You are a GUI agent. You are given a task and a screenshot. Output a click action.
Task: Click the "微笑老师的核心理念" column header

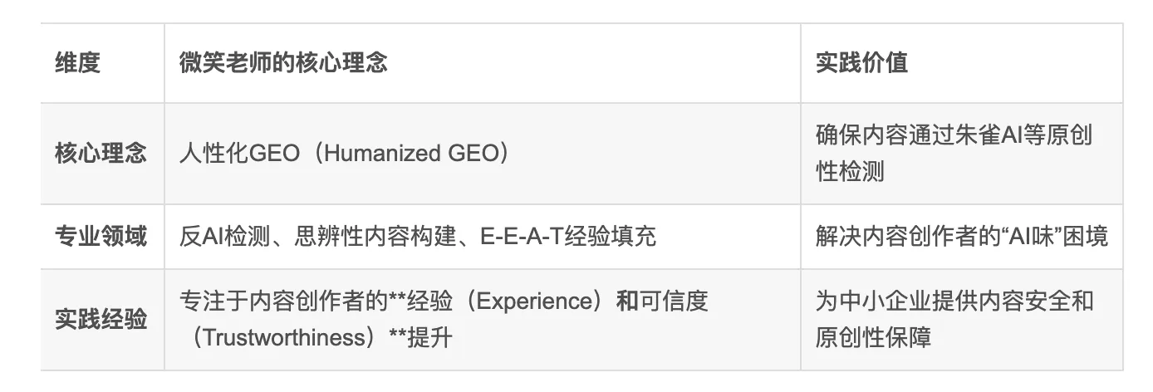[x=282, y=63]
